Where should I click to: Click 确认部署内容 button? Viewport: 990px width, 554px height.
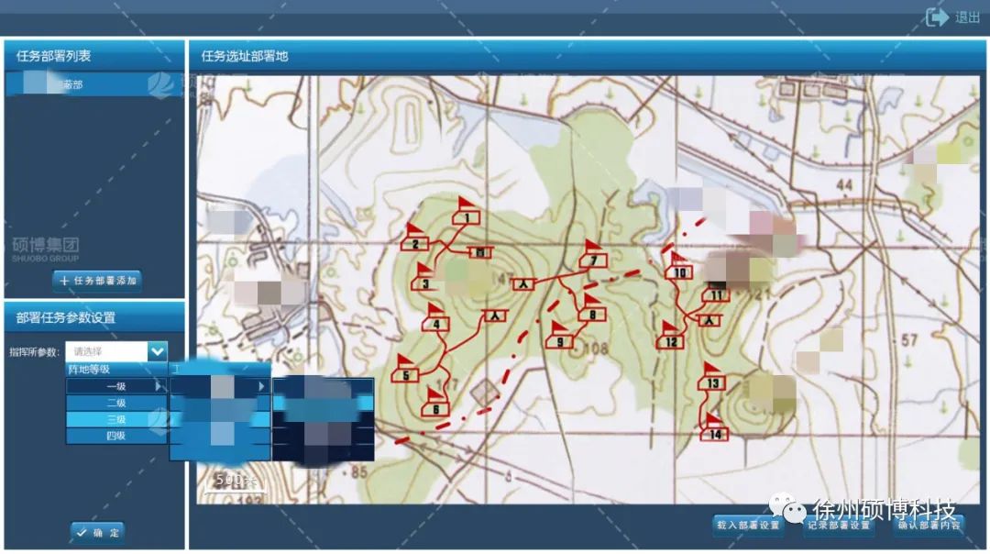(x=929, y=526)
